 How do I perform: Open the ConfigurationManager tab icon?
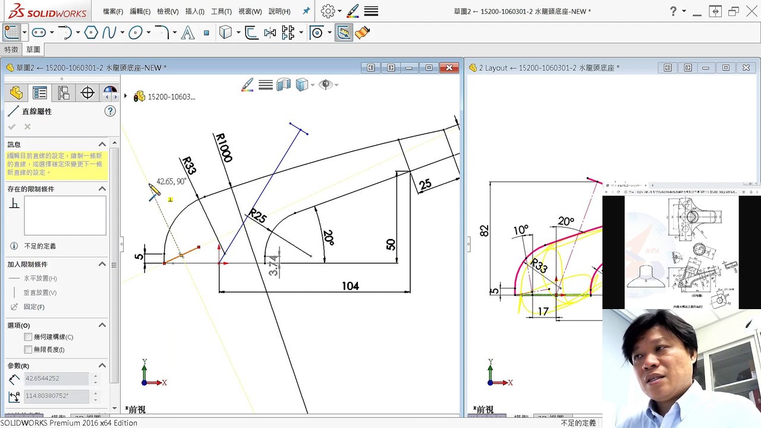pos(63,93)
